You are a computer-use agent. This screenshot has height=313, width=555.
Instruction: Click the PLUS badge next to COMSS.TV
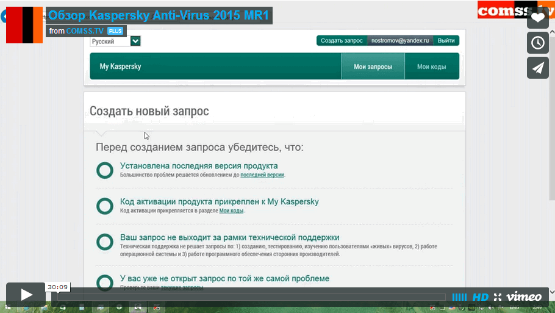(x=115, y=31)
